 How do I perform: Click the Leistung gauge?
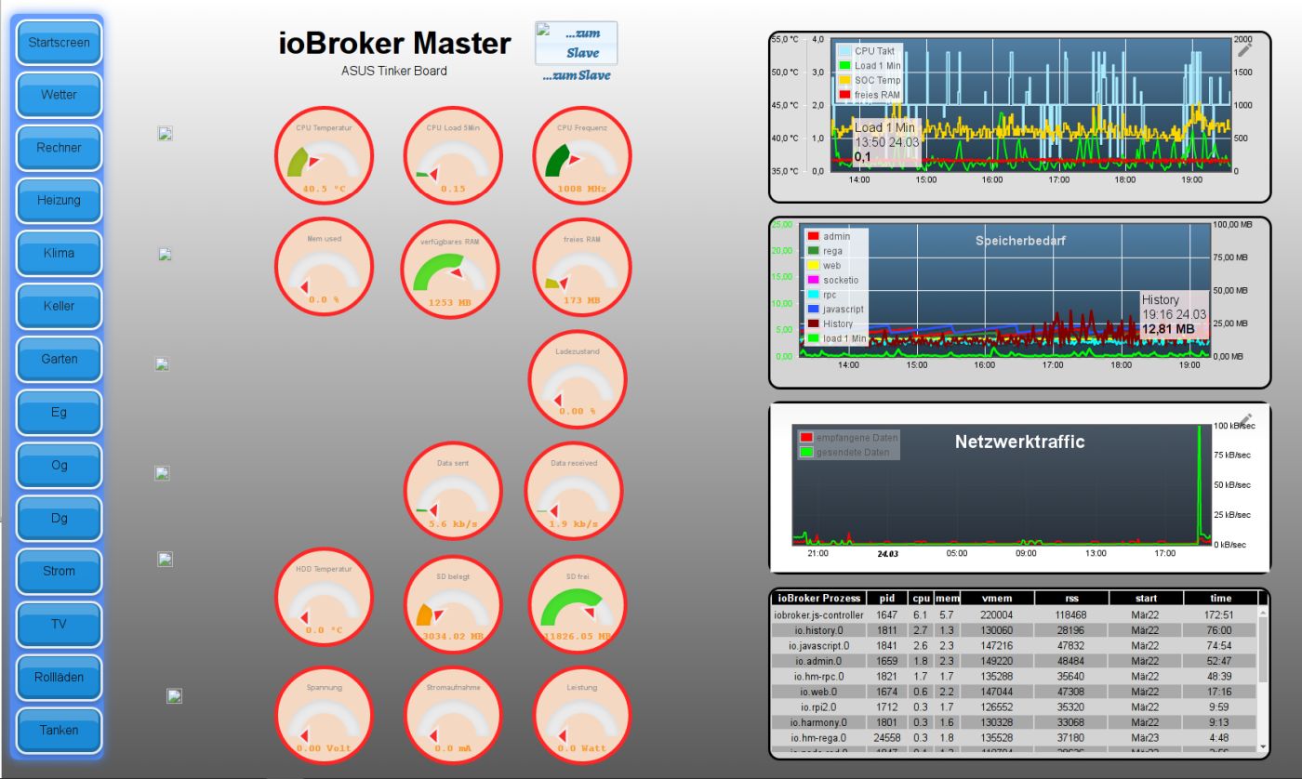point(582,716)
